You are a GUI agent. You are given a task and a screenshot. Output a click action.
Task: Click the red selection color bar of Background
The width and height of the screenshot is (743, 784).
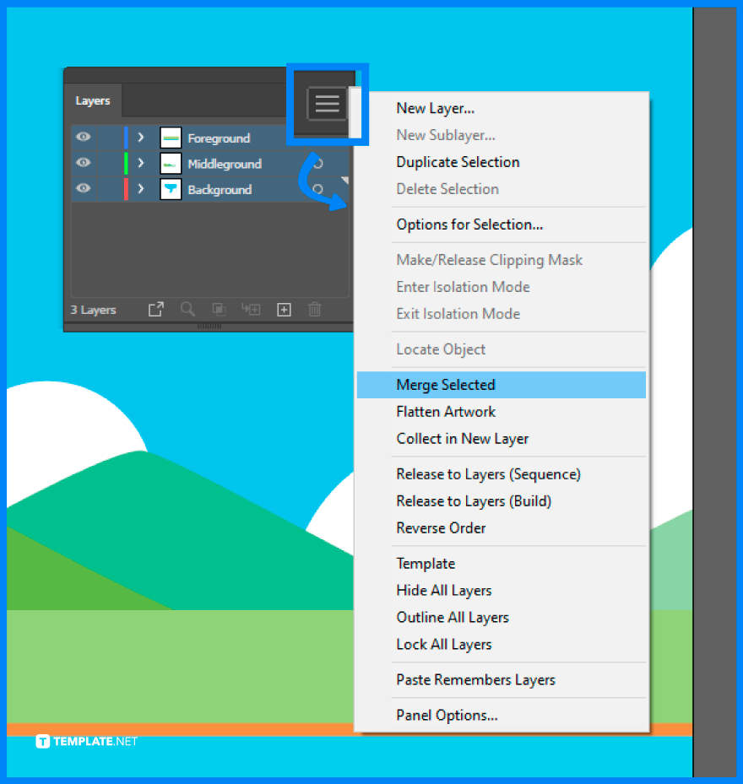click(x=124, y=189)
